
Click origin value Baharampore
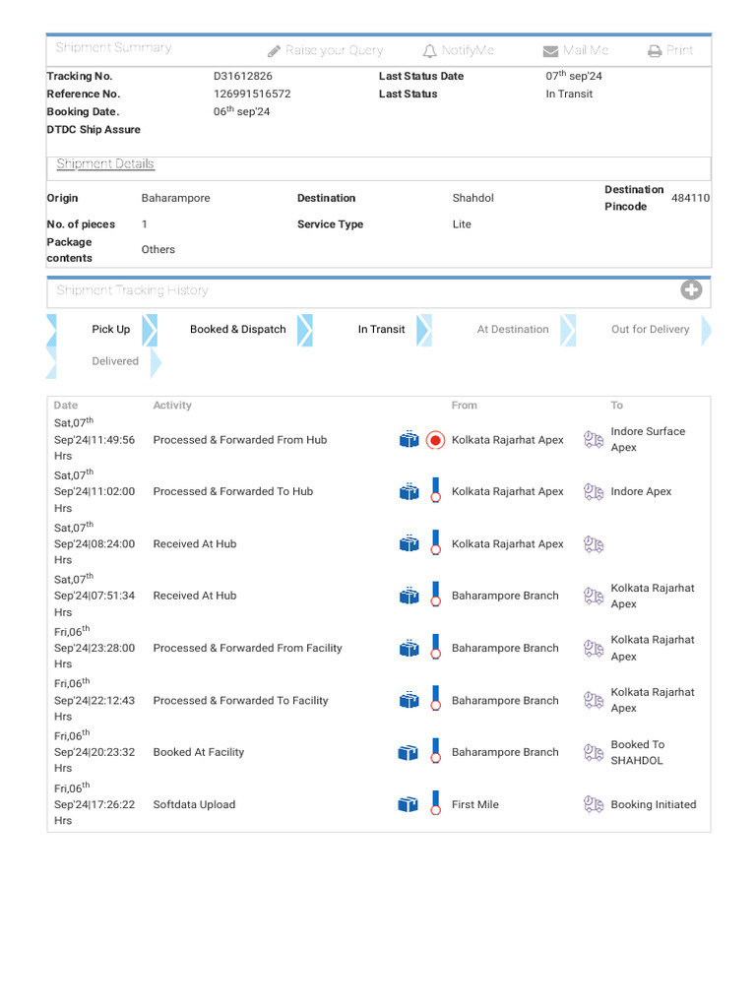[x=175, y=198]
